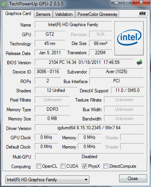Screen dimensions: 151x187
Task: Click the Driver Version field
Action: coord(89,128)
